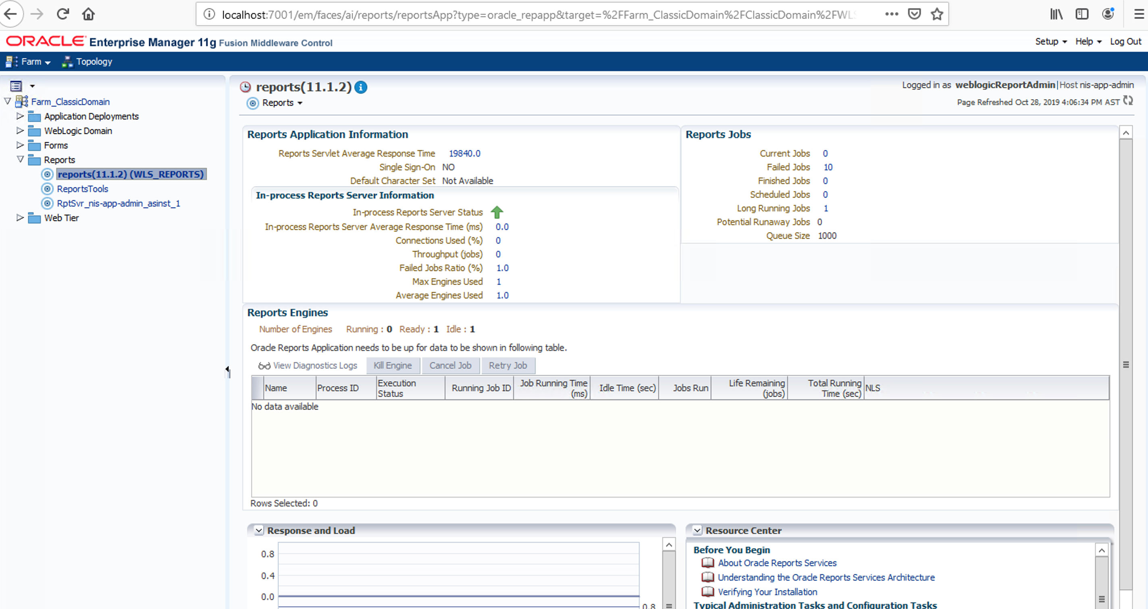Click the reports information icon
Image resolution: width=1148 pixels, height=609 pixels.
click(x=360, y=87)
